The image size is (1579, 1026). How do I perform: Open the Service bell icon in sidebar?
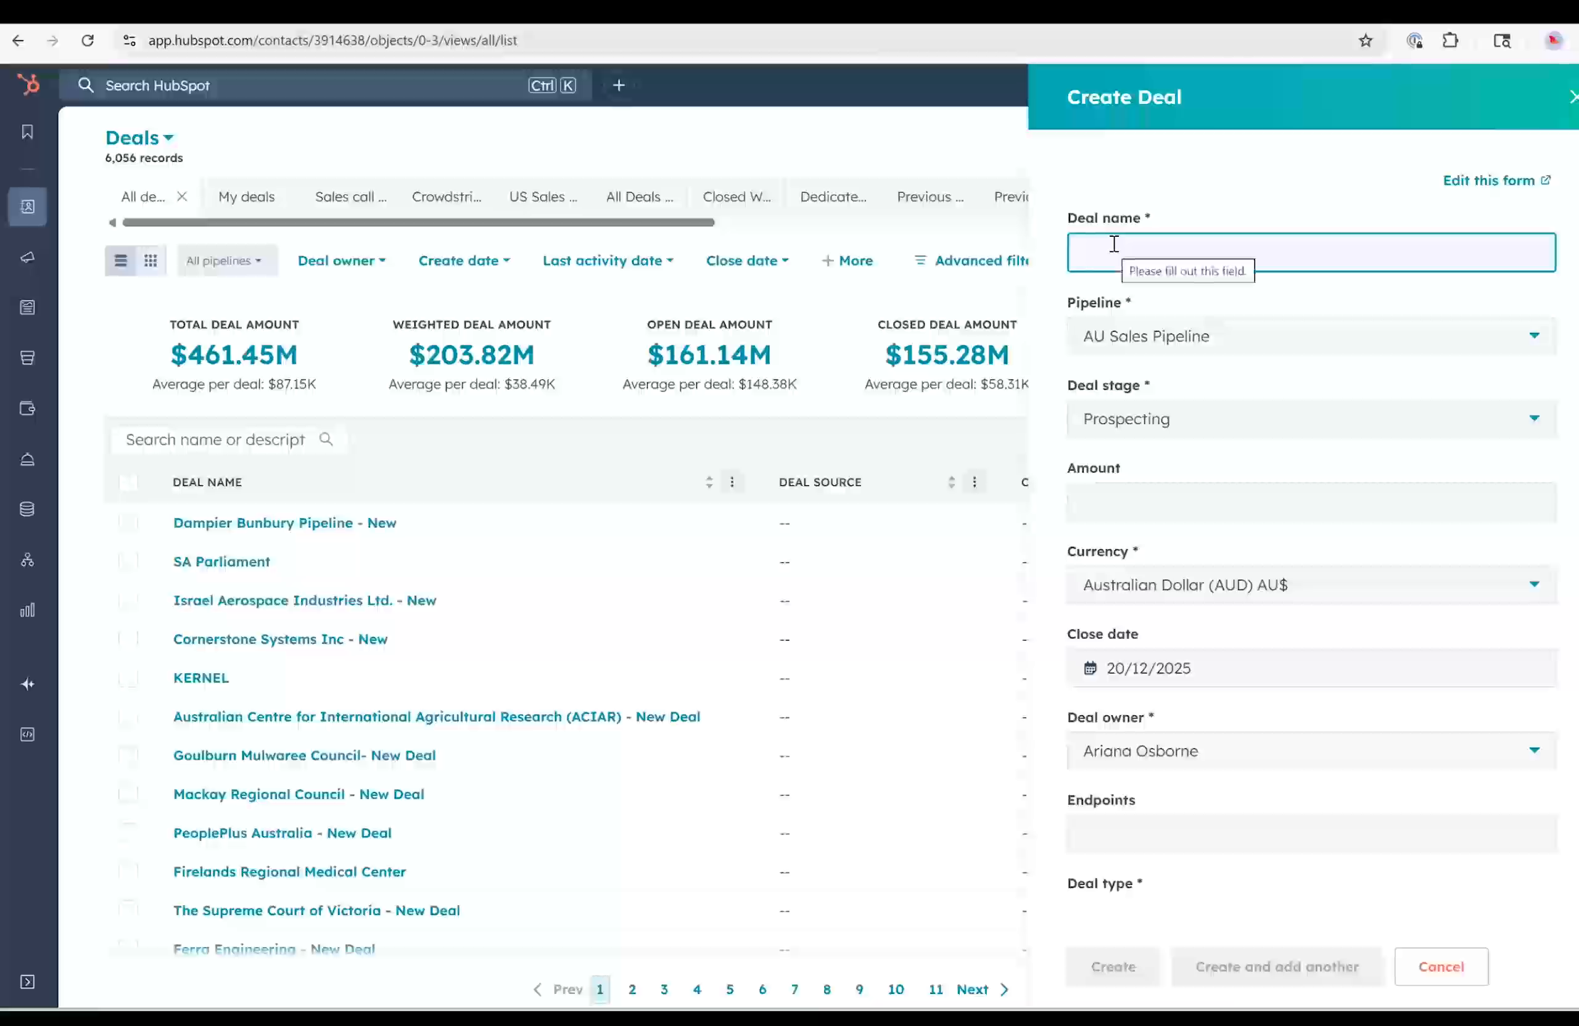[x=27, y=459]
